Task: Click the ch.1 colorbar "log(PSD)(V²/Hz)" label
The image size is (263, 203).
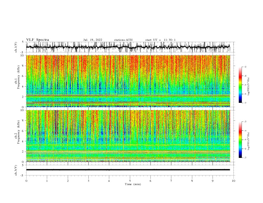Action: pos(248,87)
